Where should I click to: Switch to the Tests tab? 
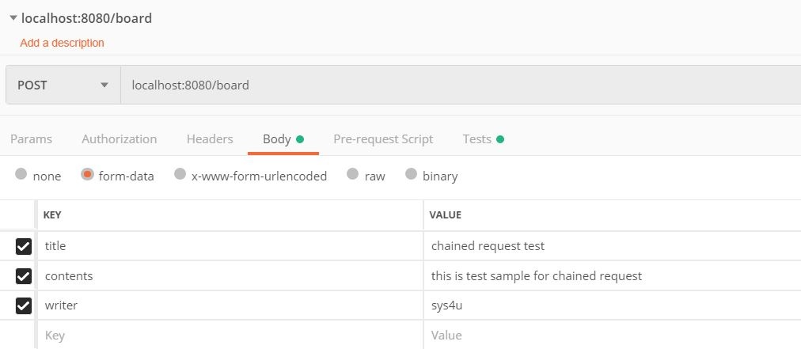[x=477, y=139]
